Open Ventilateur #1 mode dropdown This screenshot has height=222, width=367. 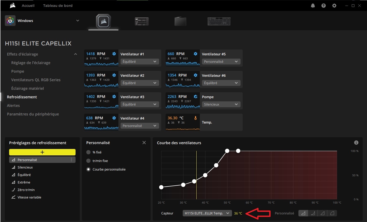pyautogui.click(x=140, y=62)
